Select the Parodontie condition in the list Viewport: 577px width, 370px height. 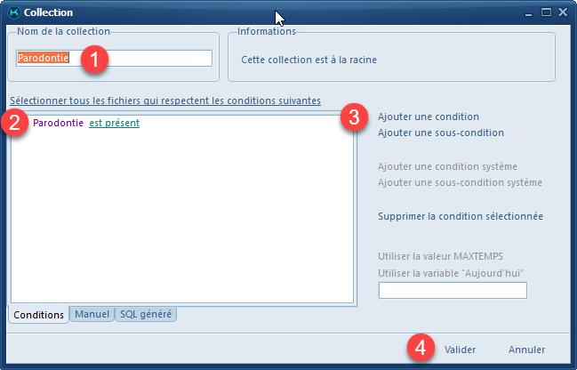pos(58,123)
